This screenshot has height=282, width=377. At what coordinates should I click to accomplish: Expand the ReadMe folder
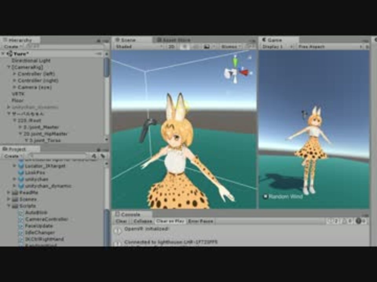[x=9, y=192]
